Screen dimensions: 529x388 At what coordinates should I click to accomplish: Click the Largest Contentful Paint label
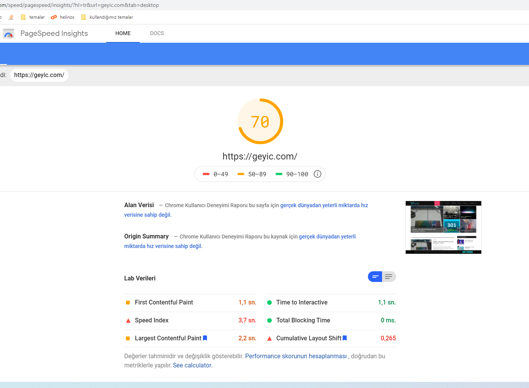[x=168, y=338]
